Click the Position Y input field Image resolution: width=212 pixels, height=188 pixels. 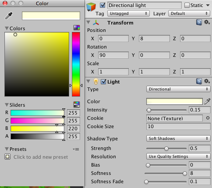click(154, 38)
